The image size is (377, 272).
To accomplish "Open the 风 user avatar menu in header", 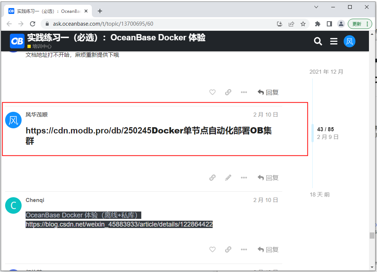I will (x=349, y=41).
